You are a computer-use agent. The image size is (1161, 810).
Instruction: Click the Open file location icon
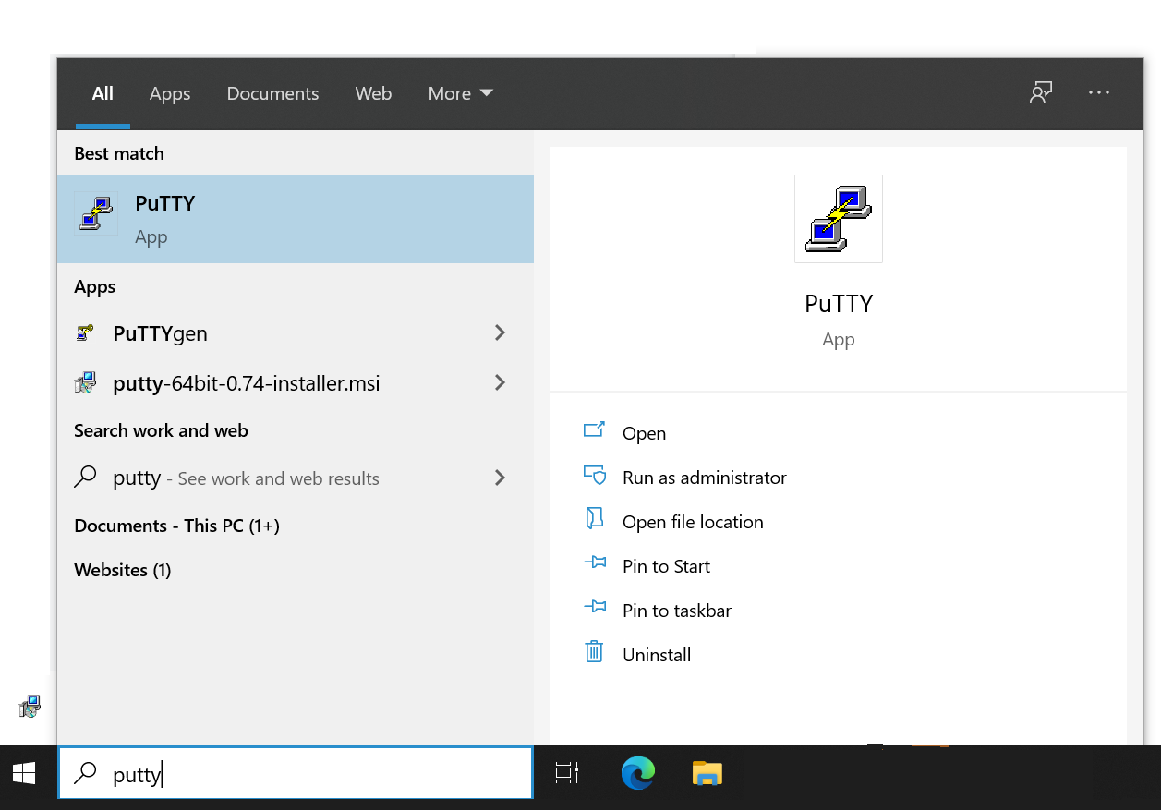pos(595,519)
